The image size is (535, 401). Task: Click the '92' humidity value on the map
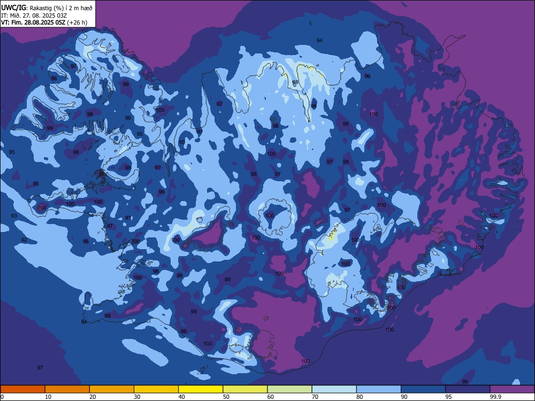coord(24,240)
